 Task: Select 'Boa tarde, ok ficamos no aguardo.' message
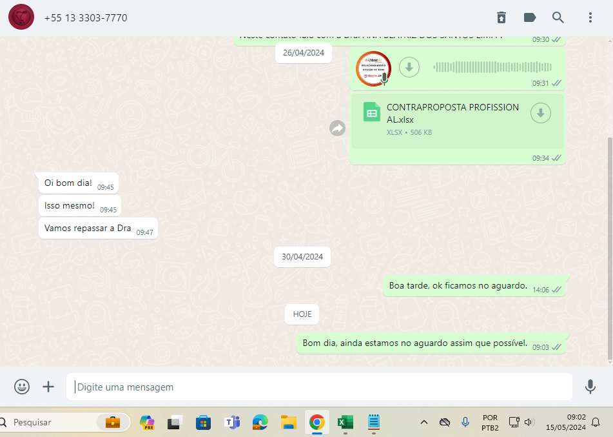(x=474, y=286)
